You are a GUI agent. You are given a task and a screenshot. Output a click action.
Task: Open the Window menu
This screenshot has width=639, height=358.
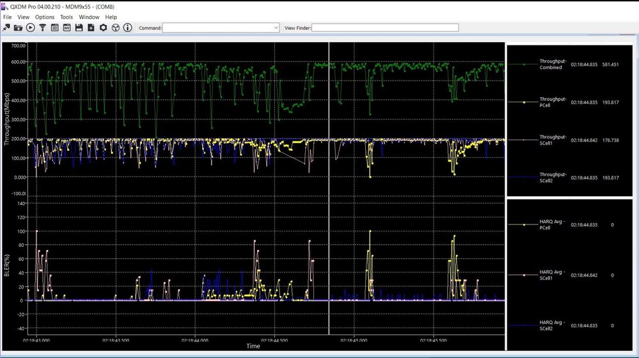click(x=89, y=17)
